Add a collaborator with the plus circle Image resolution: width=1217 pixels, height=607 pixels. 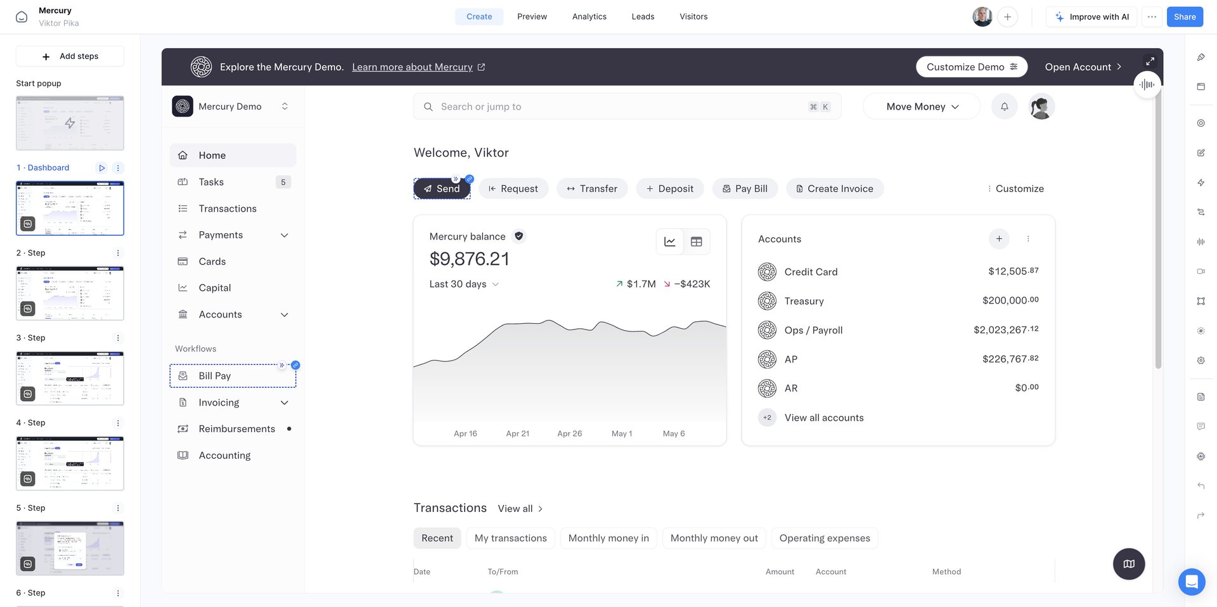[x=1007, y=16]
